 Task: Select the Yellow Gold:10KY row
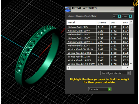click(98, 31)
